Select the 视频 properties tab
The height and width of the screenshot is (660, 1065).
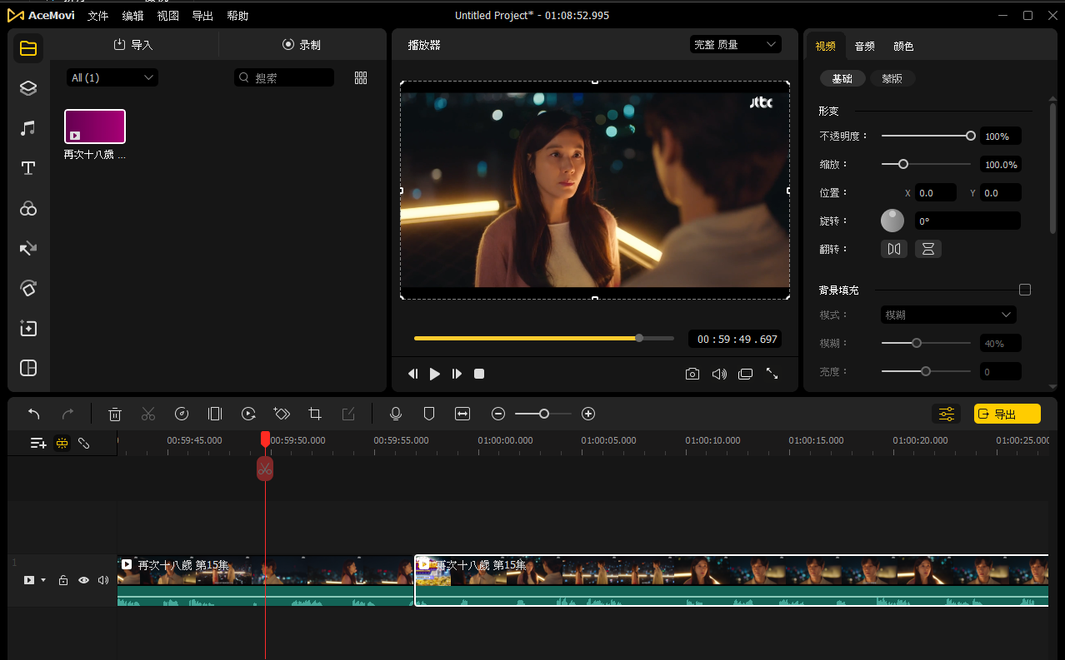pyautogui.click(x=826, y=47)
